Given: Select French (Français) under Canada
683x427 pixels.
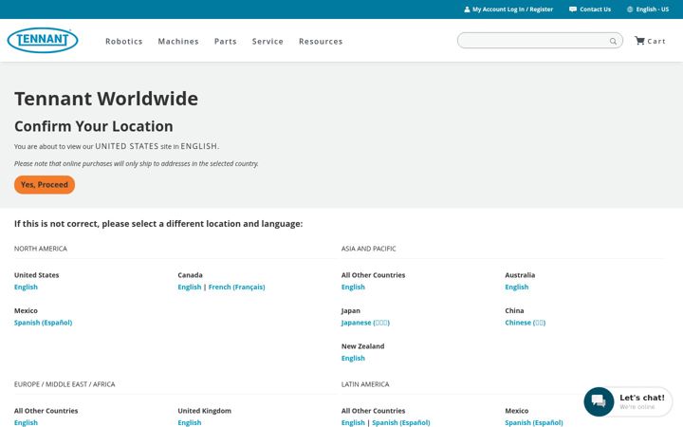Looking at the screenshot, I should coord(236,287).
